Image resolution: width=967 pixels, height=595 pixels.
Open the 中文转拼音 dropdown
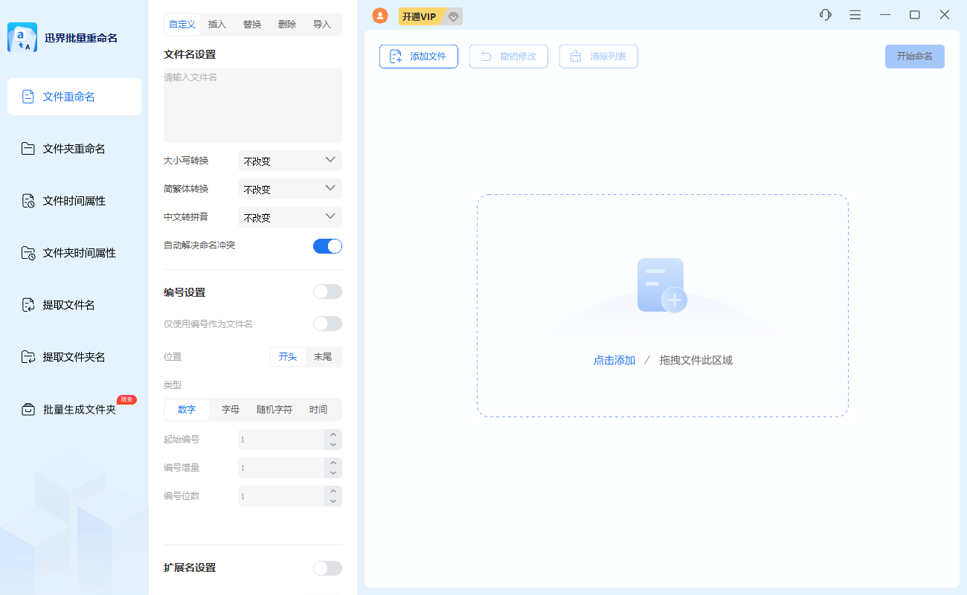coord(289,216)
